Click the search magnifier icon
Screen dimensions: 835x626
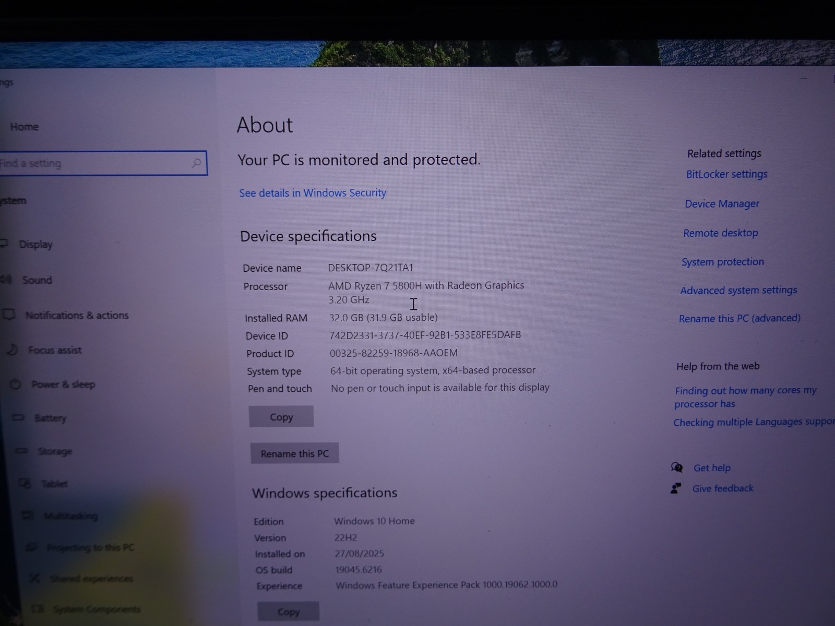coord(196,163)
